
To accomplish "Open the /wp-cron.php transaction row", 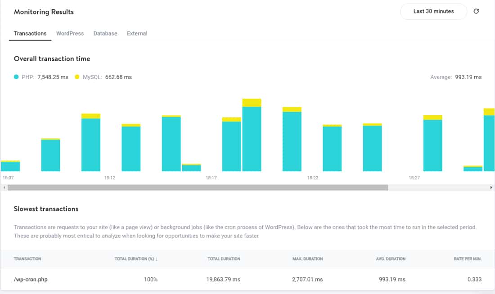I will click(x=31, y=279).
